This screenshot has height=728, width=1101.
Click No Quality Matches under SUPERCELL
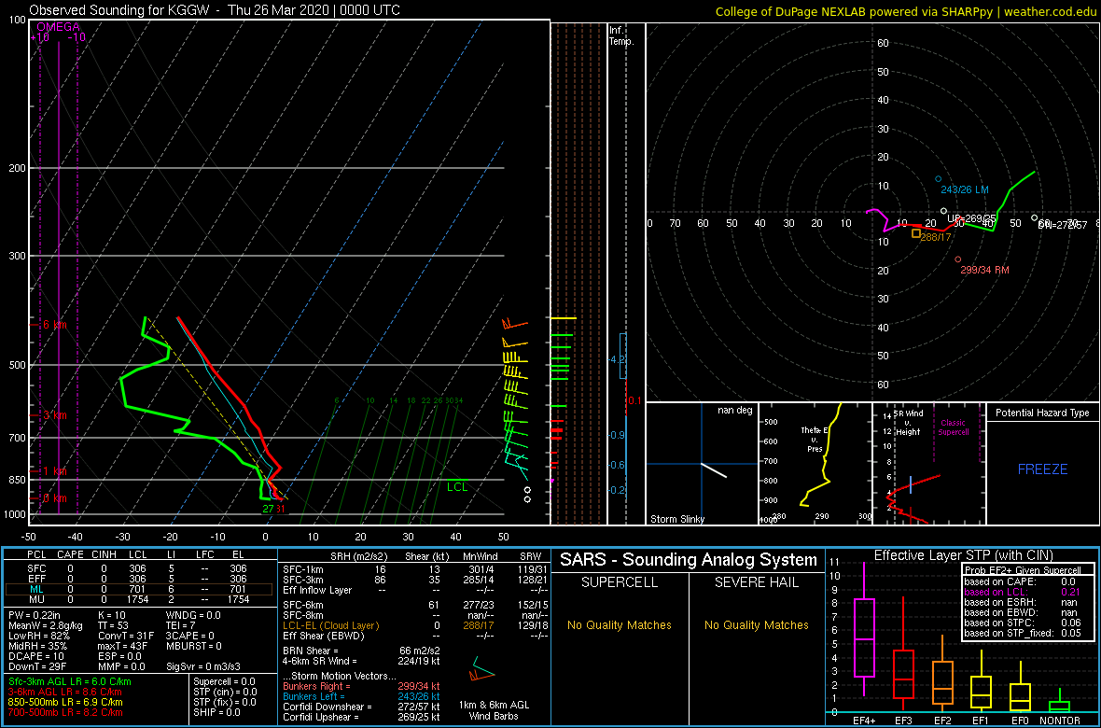point(620,624)
